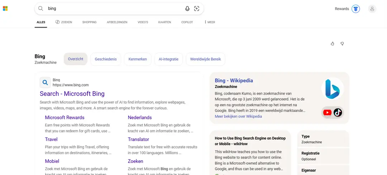This screenshot has width=387, height=175.
Task: Select the Geschiedenis chip
Action: pyautogui.click(x=106, y=59)
